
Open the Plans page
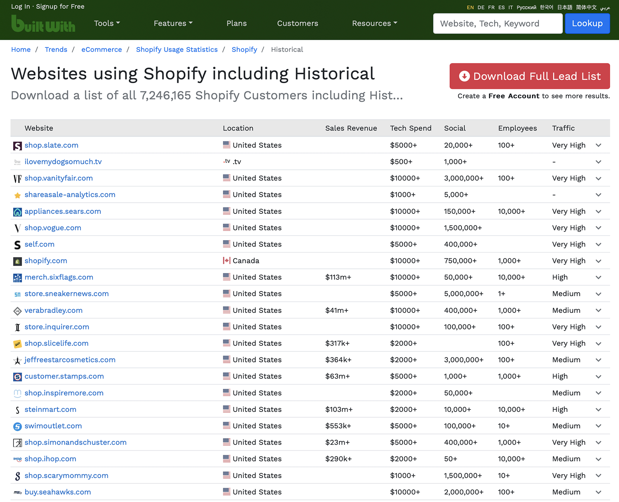(x=236, y=23)
